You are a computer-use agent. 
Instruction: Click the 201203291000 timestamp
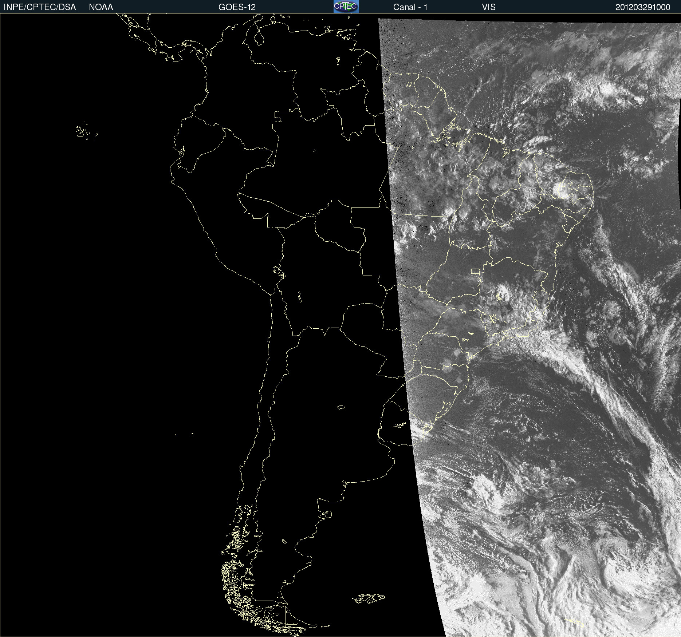click(x=643, y=7)
